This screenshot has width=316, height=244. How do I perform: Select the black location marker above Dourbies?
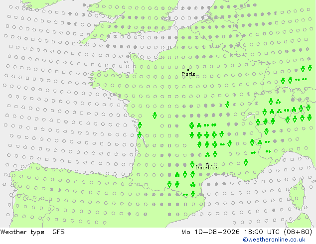coord(207,164)
